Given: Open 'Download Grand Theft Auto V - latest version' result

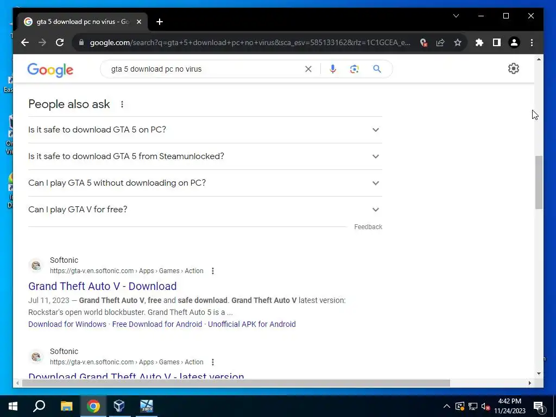Looking at the screenshot, I should pos(136,376).
